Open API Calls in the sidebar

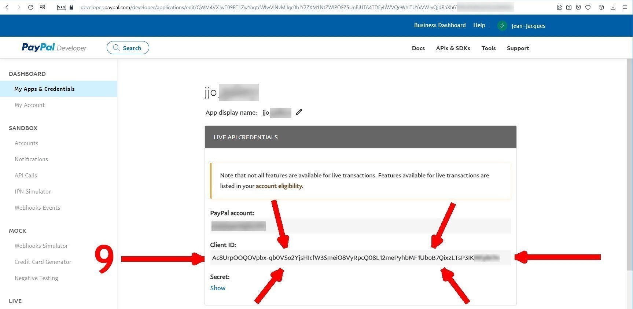[x=26, y=175]
